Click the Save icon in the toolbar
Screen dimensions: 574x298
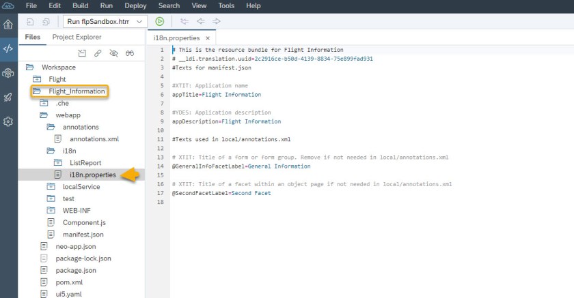pos(30,22)
